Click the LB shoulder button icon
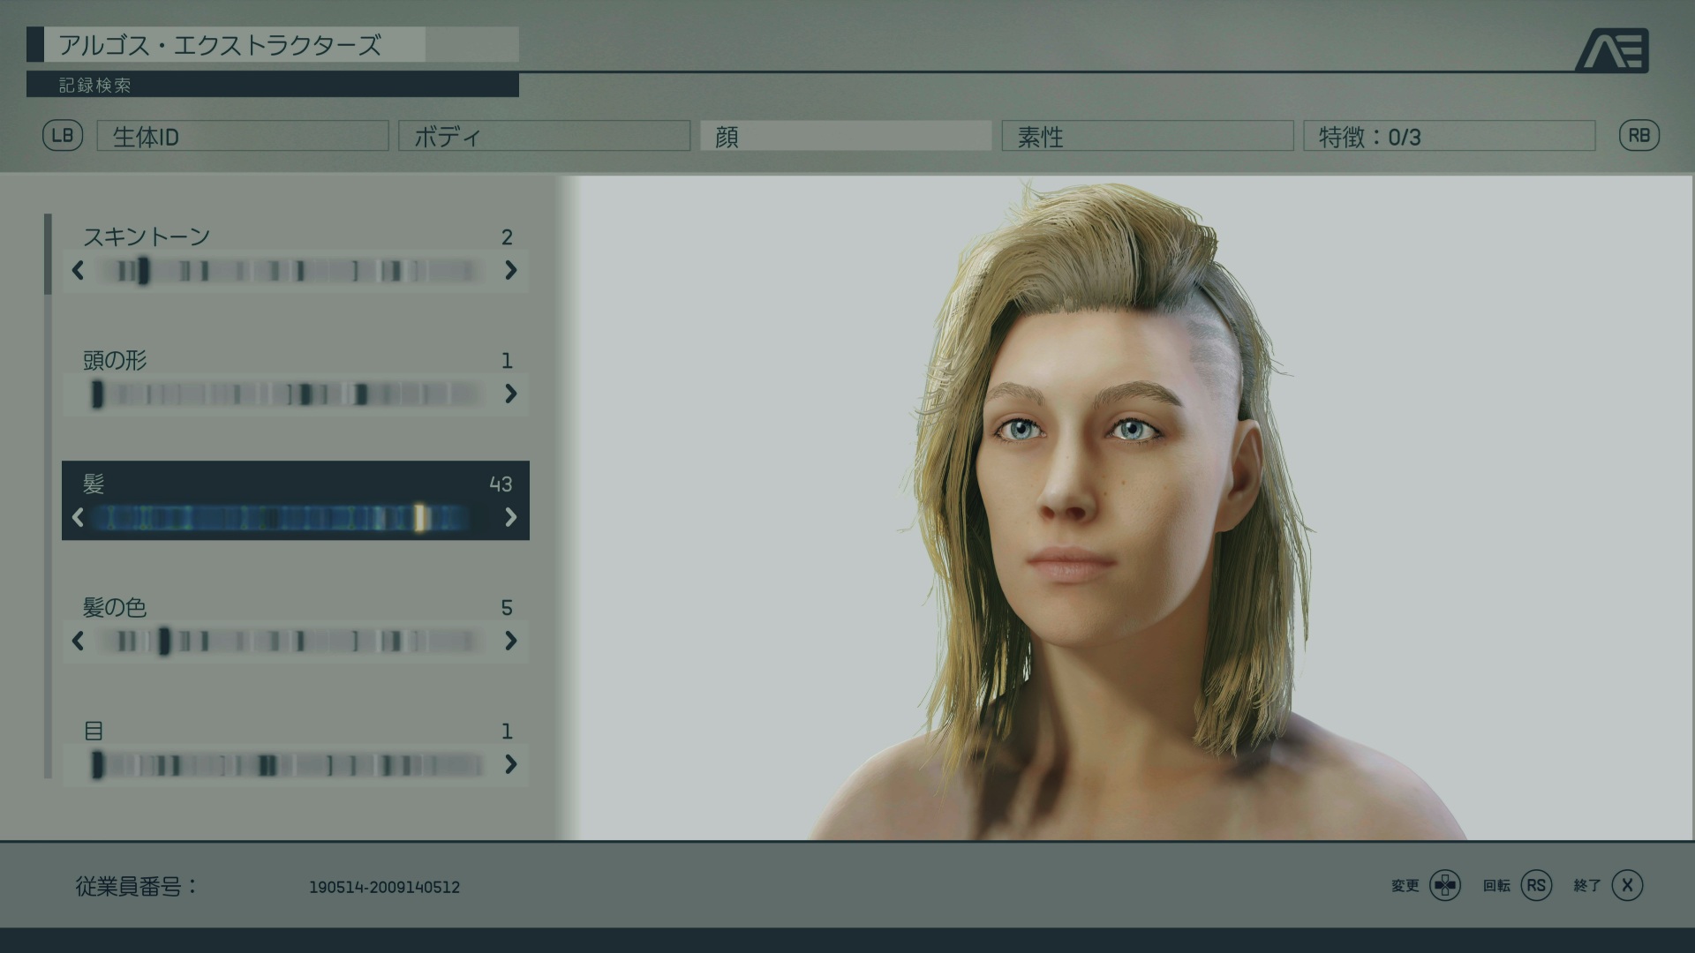 coord(63,136)
